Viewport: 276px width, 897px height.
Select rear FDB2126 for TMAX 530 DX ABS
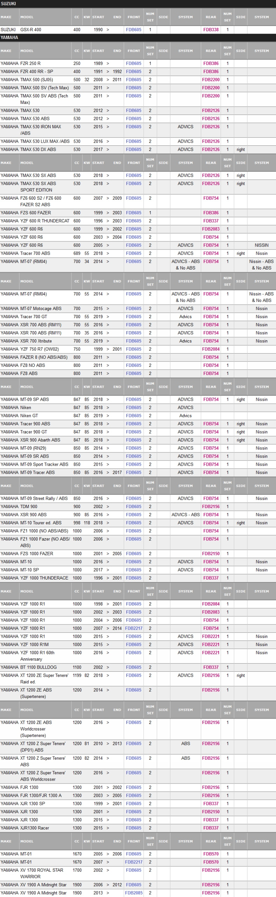coord(211,149)
